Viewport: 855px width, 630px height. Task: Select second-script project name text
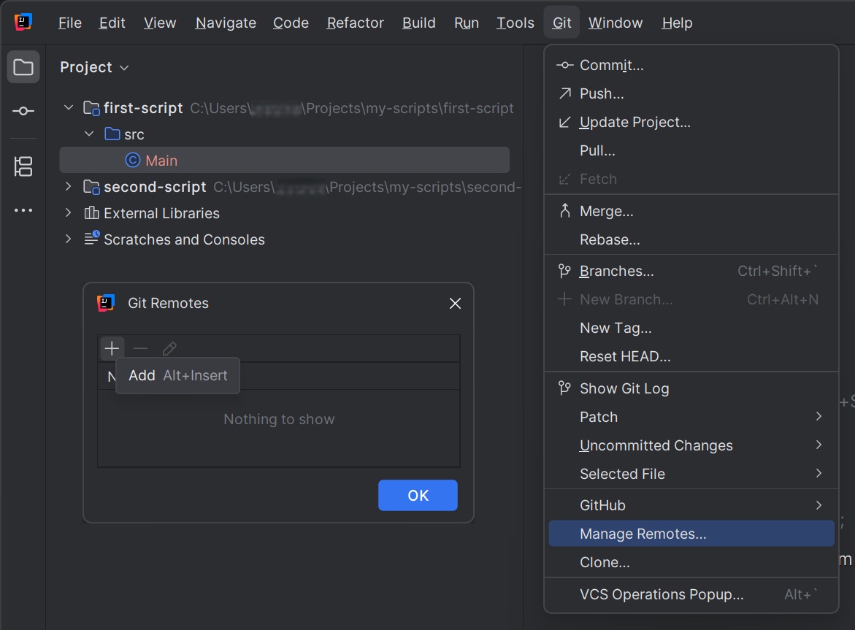tap(155, 187)
